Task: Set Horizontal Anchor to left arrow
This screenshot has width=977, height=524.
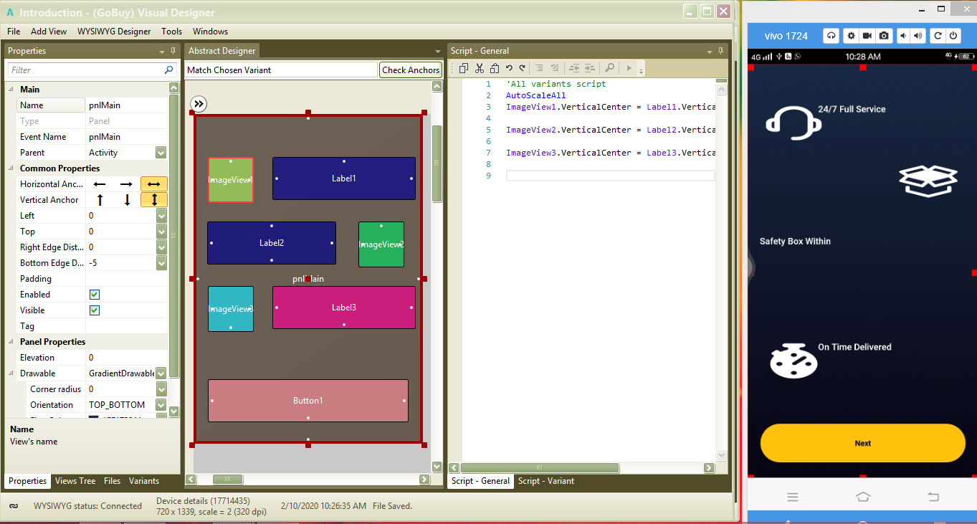Action: click(x=100, y=184)
